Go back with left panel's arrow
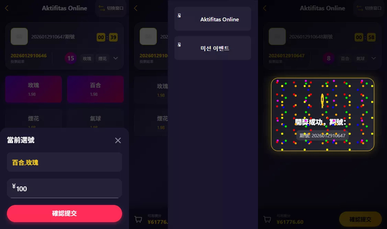This screenshot has height=229, width=387. (x=7, y=8)
